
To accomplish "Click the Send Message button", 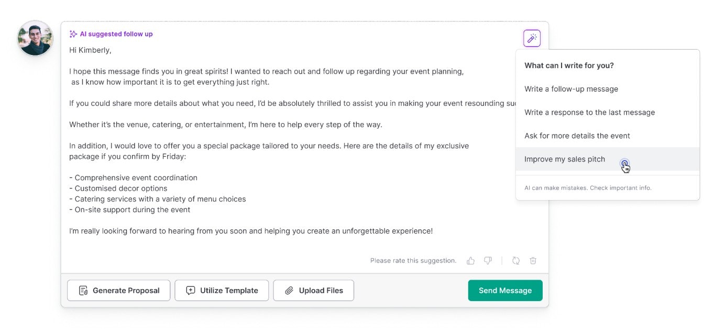I will pyautogui.click(x=504, y=290).
